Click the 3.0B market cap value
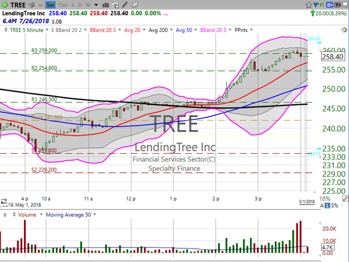This screenshot has width=349, height=262. pyautogui.click(x=56, y=22)
